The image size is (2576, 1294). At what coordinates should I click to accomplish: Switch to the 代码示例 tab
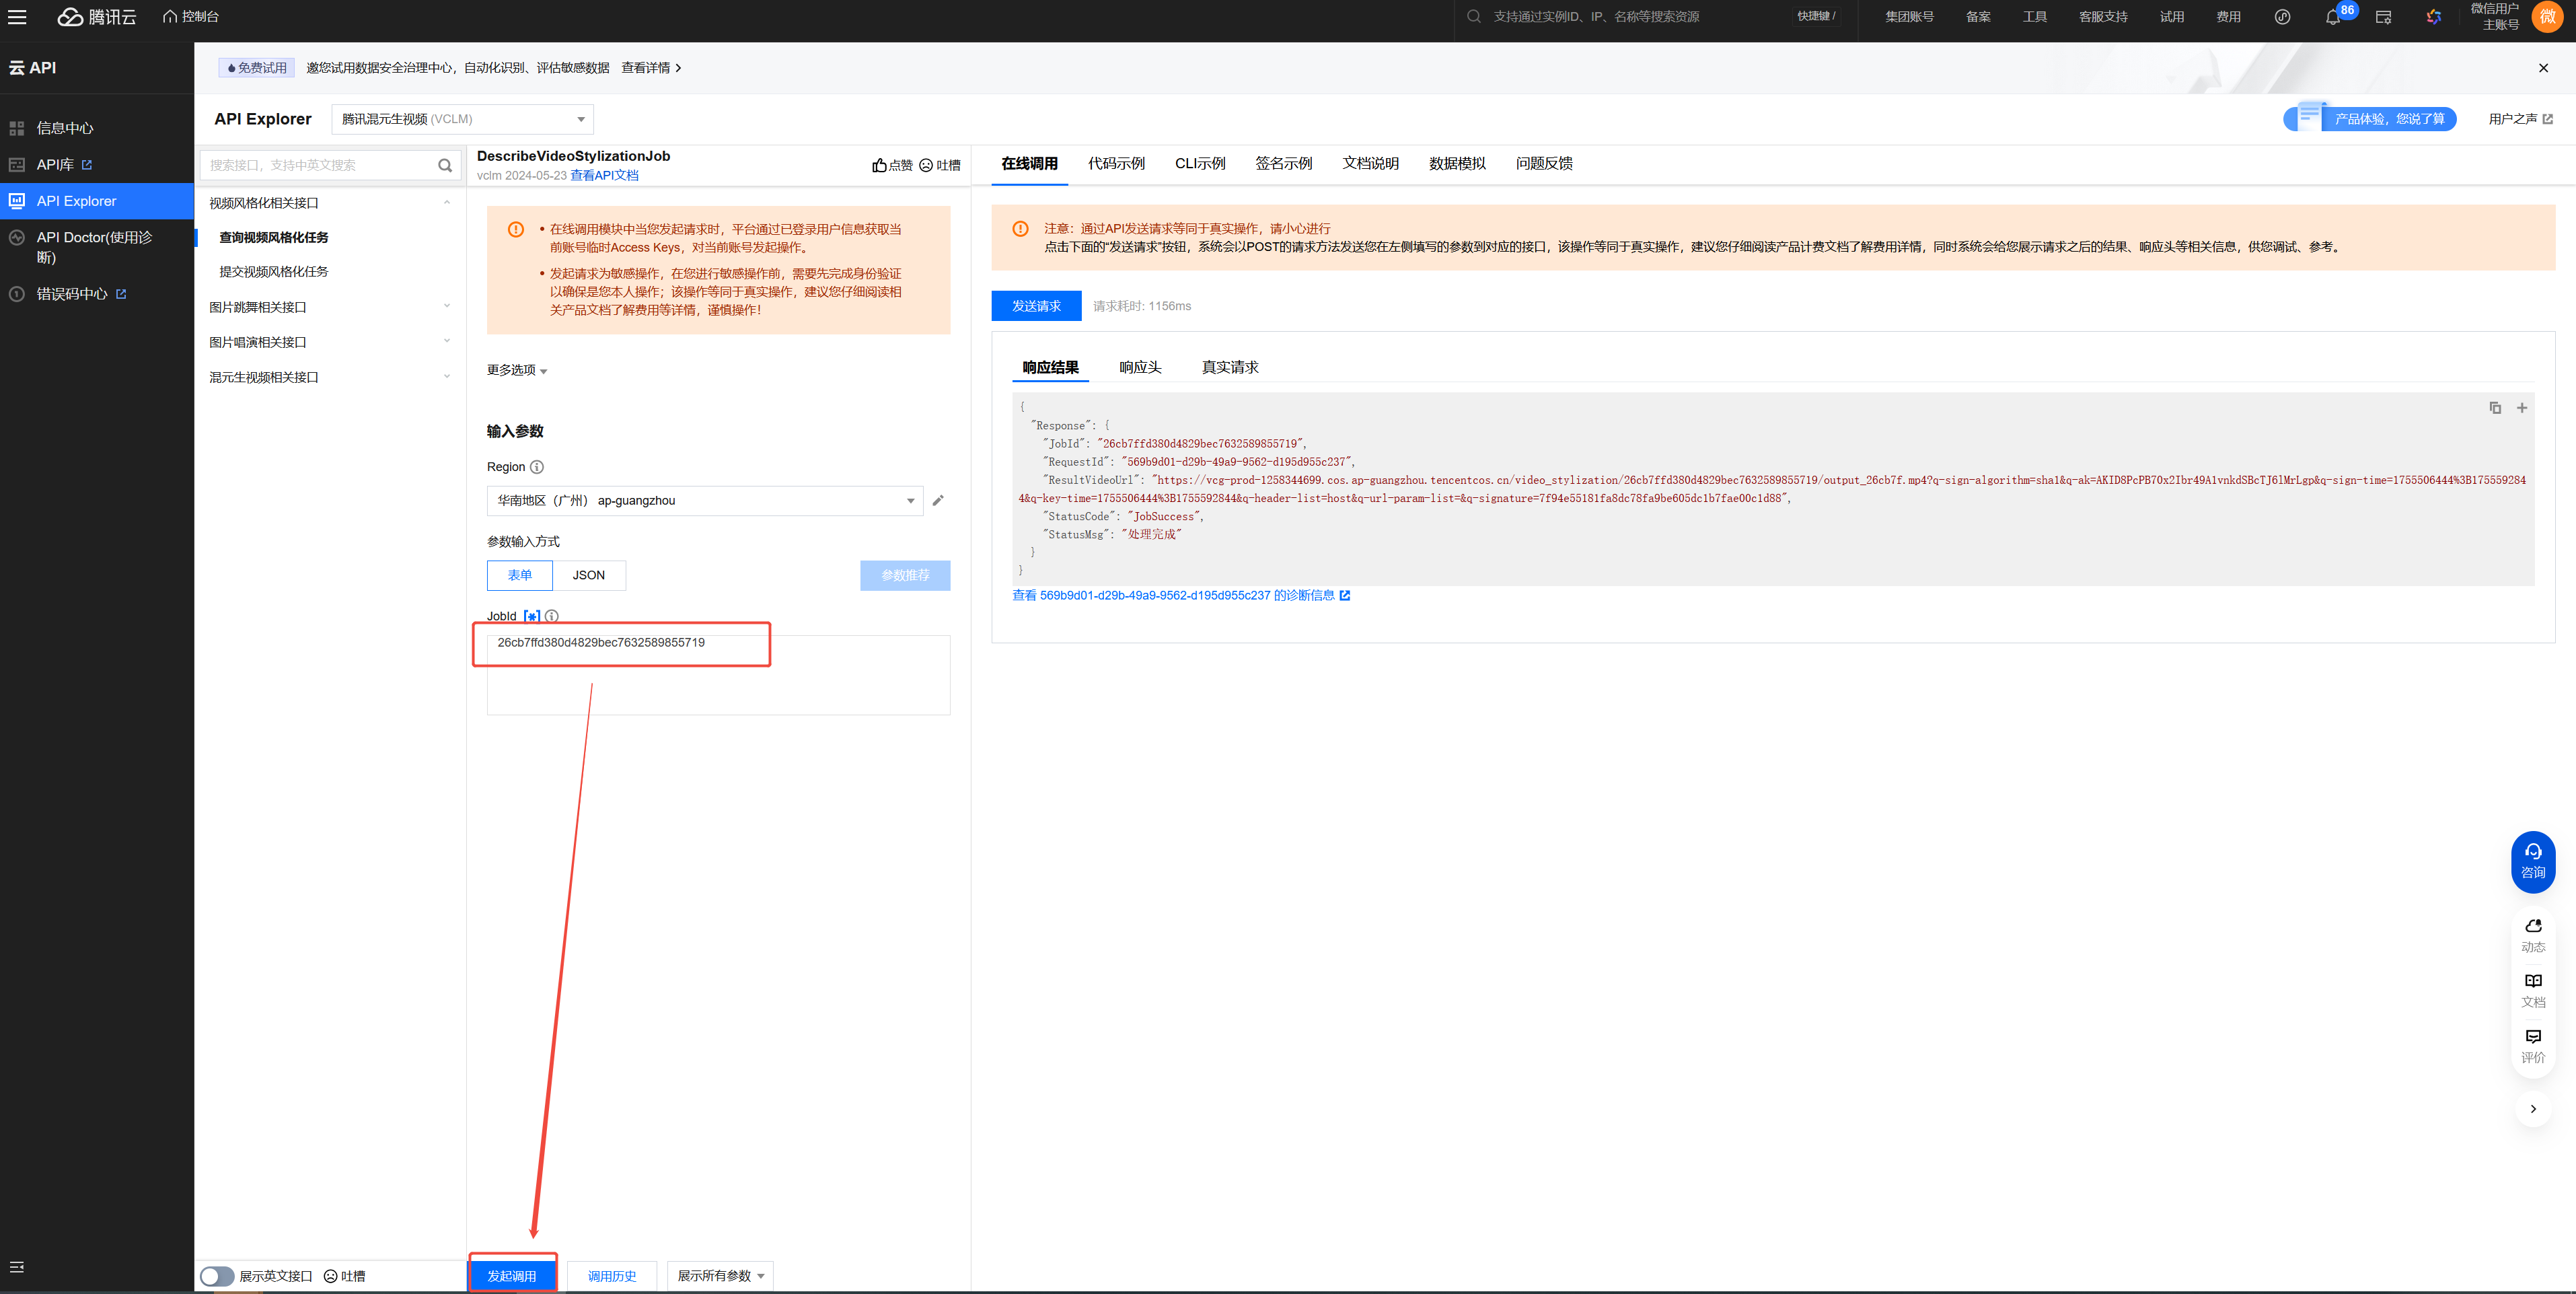coord(1116,164)
